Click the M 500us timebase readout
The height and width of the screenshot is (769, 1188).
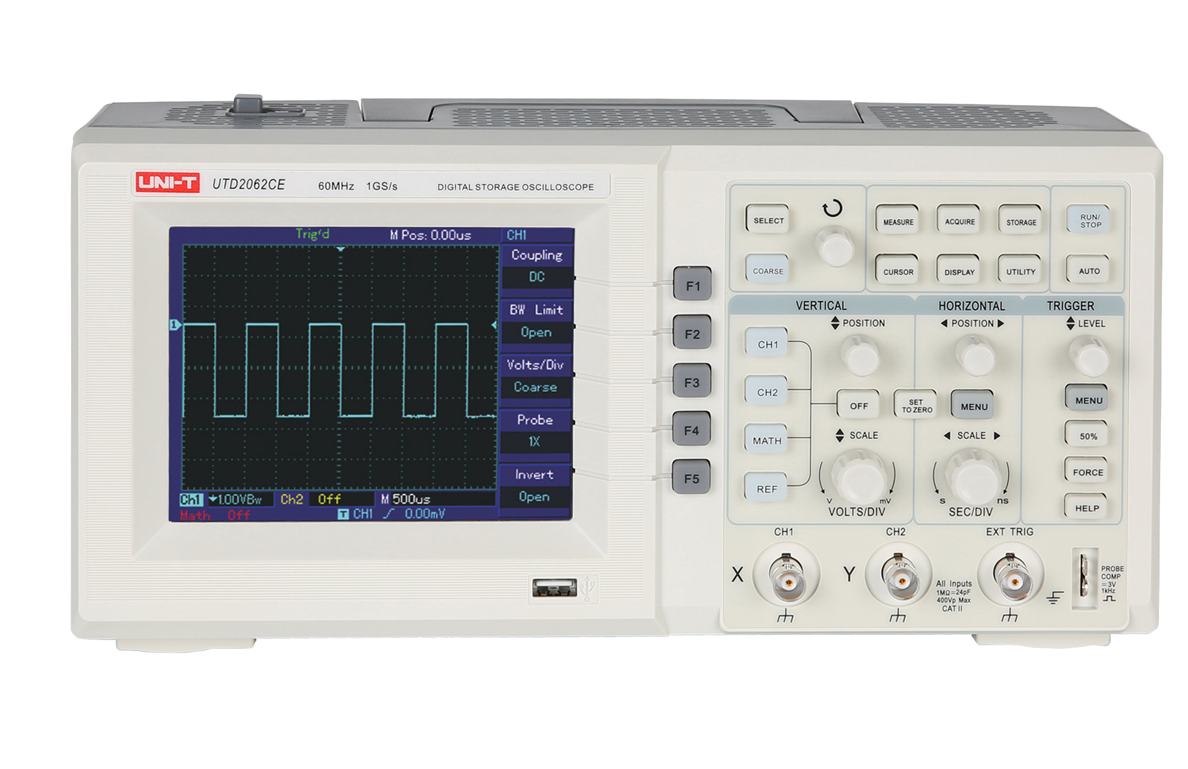click(406, 499)
